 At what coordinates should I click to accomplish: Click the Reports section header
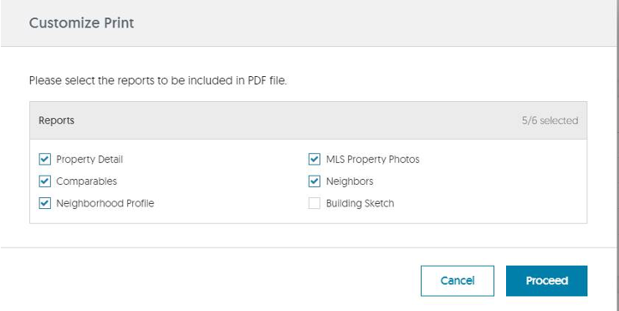pos(56,120)
